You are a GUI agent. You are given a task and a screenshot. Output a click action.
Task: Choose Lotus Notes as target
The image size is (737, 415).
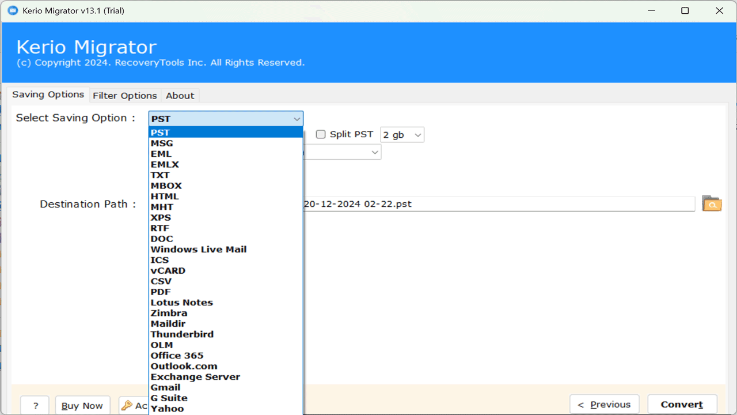[x=226, y=303]
